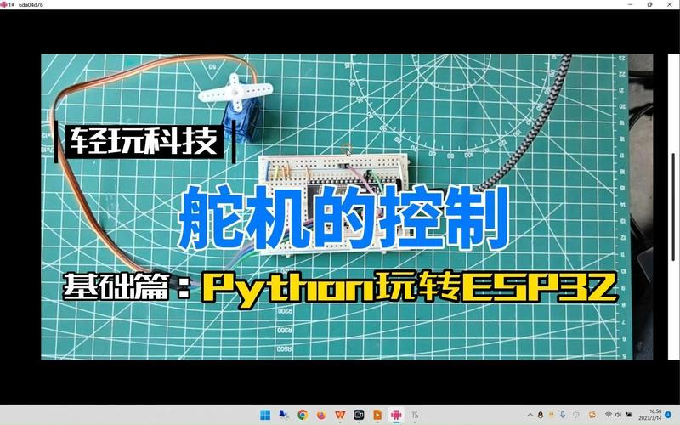This screenshot has width=680, height=425.
Task: Open the gray TS app on the taskbar
Action: click(x=415, y=415)
